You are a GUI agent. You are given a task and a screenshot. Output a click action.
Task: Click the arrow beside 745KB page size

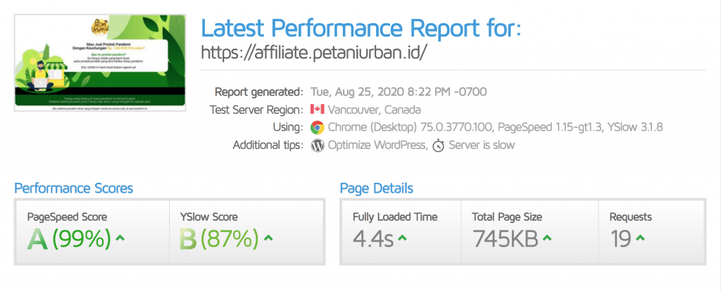(547, 238)
